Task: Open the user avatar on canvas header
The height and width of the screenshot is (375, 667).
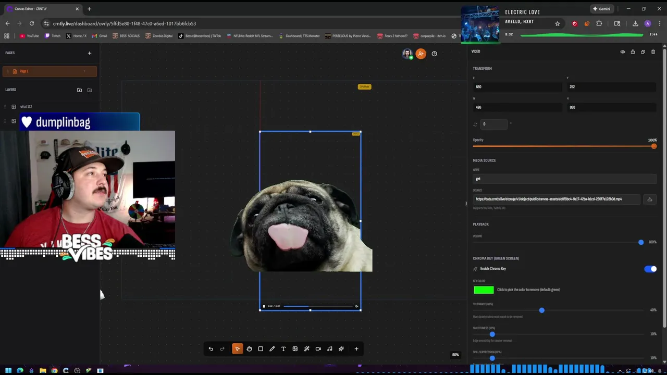Action: (407, 54)
